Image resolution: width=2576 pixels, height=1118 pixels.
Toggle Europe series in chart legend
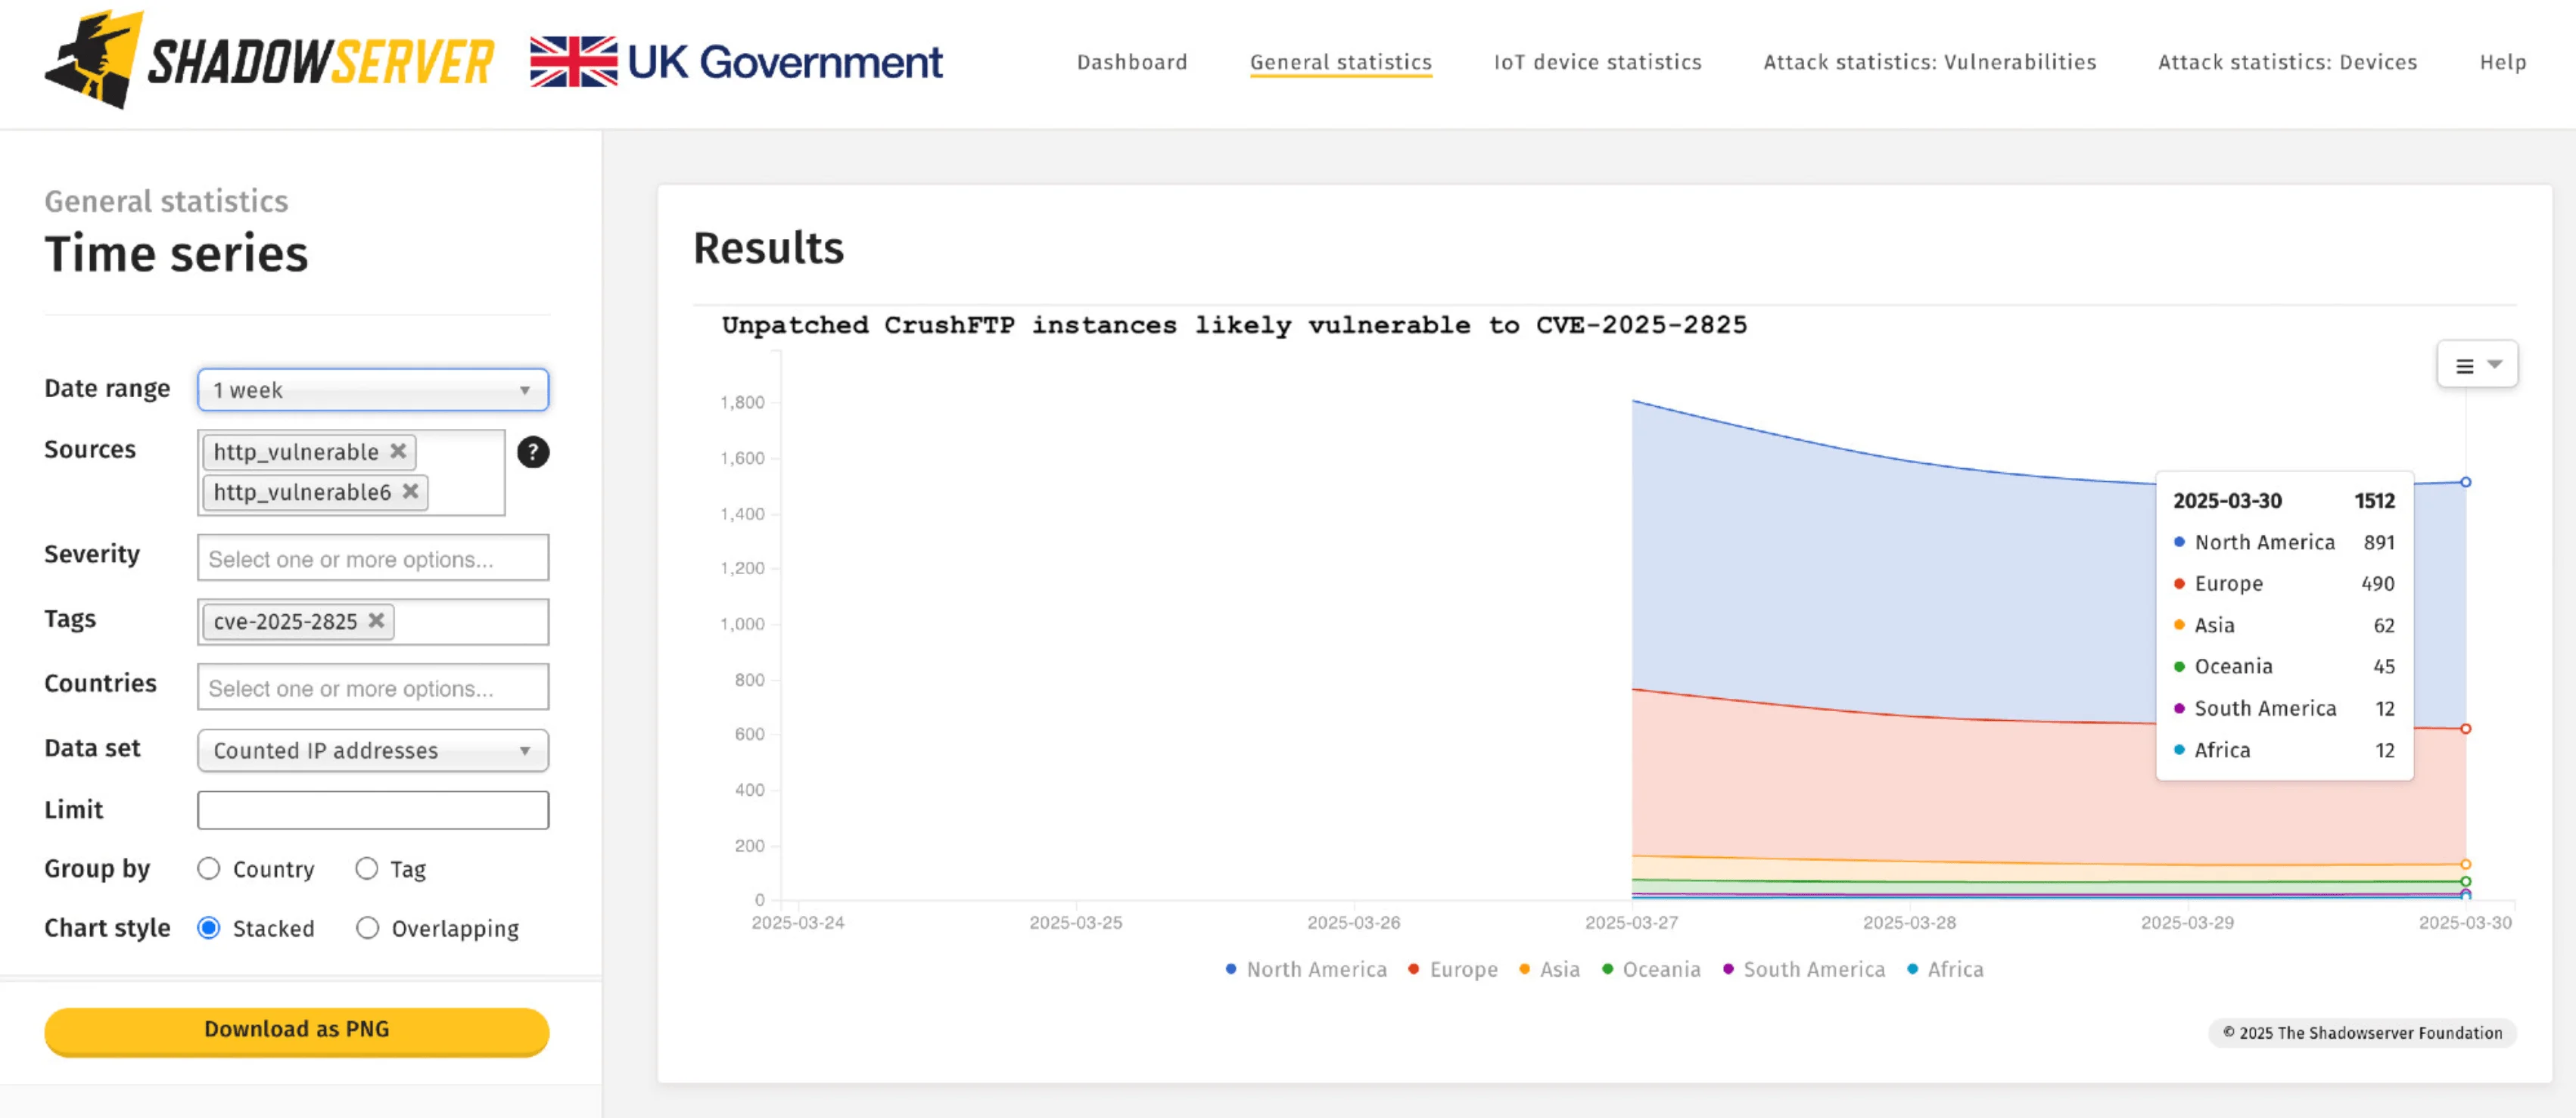1452,969
